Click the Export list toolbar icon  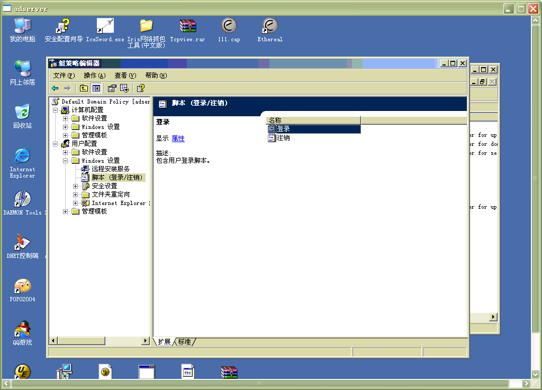(x=124, y=88)
